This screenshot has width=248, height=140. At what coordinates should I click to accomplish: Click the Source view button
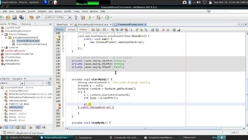click(60, 30)
